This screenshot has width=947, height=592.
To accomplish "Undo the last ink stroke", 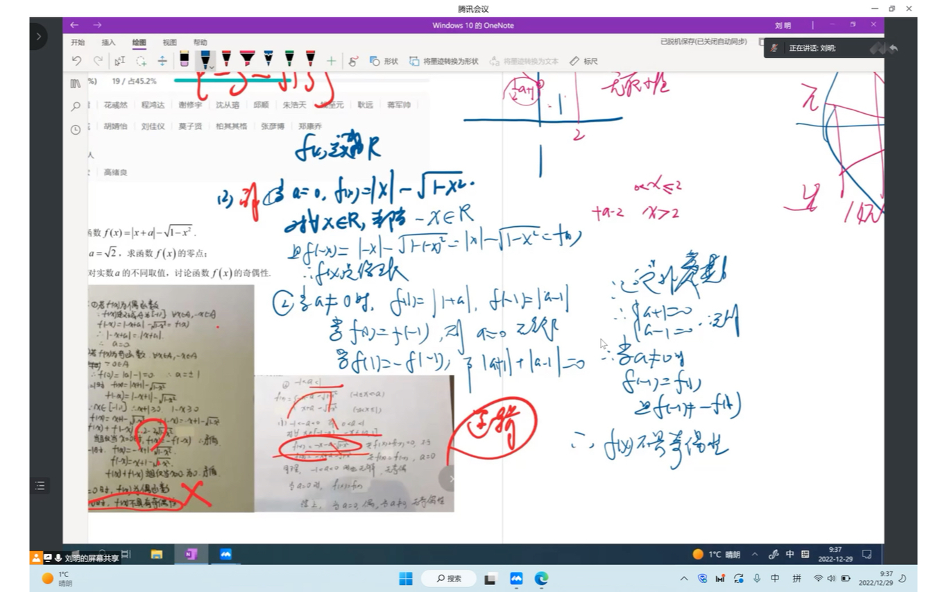I will [x=77, y=61].
